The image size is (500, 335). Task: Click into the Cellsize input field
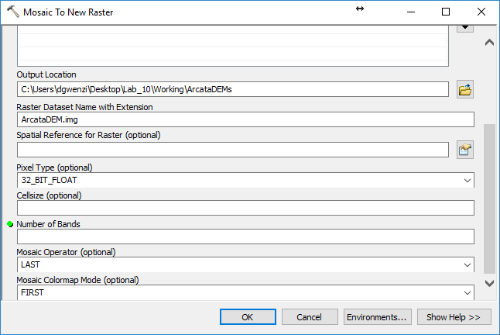[245, 208]
